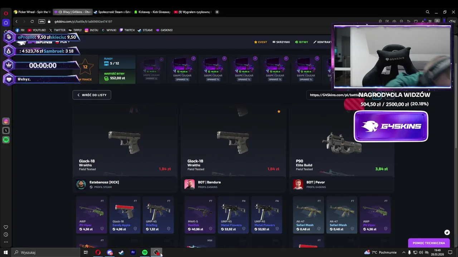Screen dimensions: 458x257
Task: Click the address bar URL g4skins.com
Action: [83, 21]
